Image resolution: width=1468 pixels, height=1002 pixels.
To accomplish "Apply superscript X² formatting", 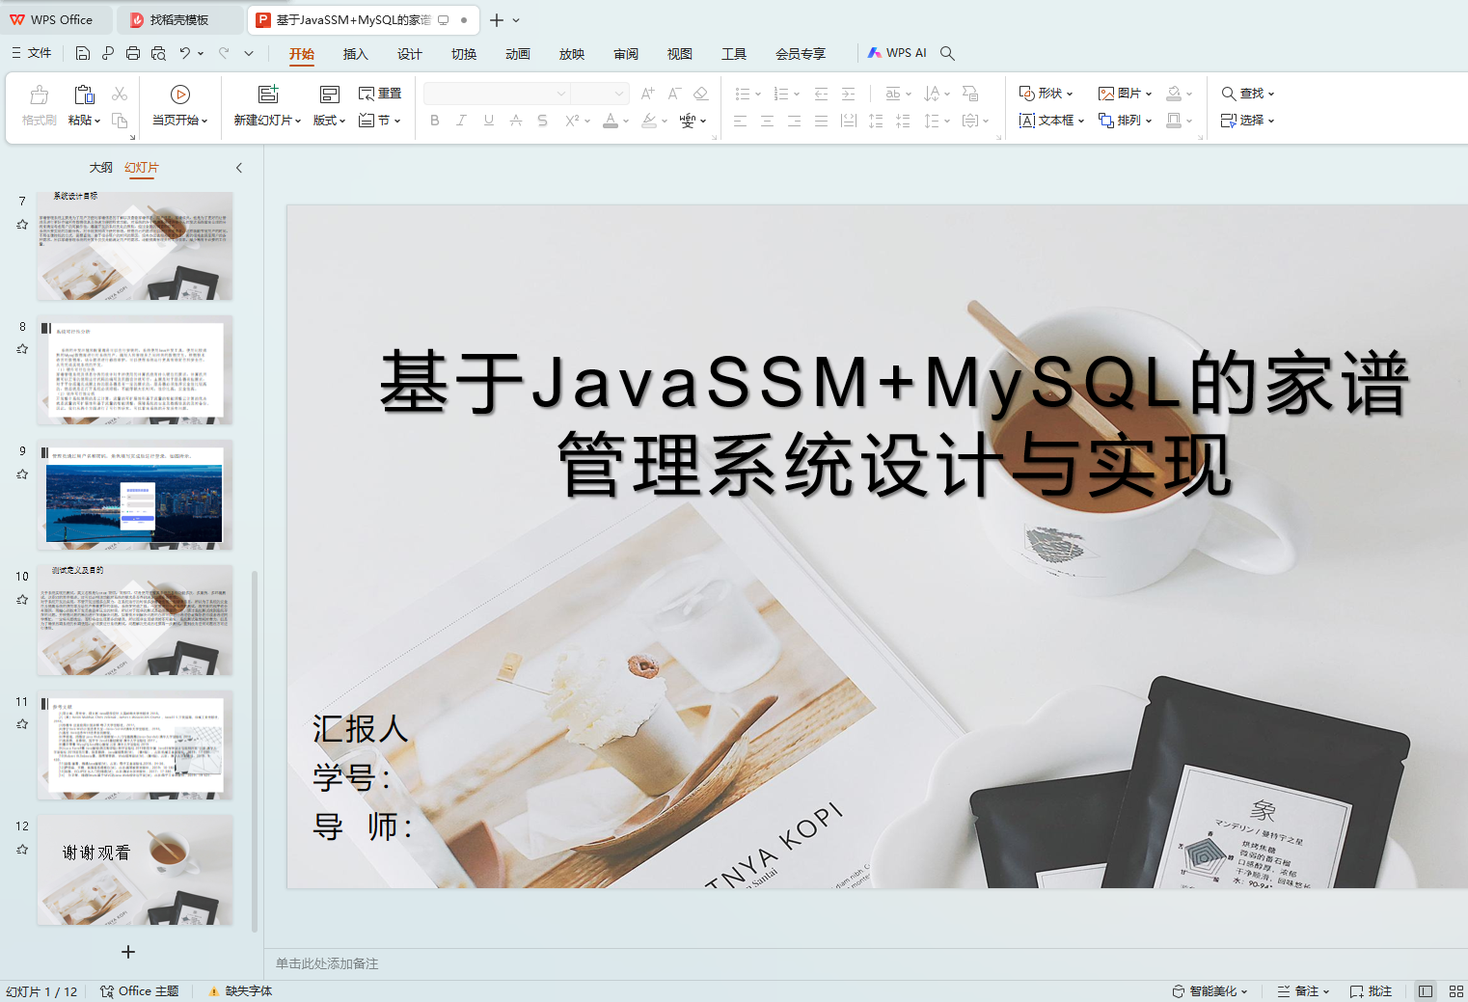I will [572, 121].
